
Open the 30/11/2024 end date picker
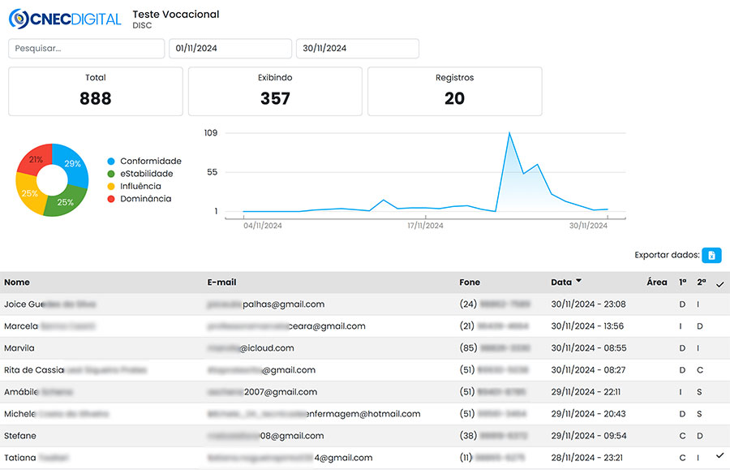[x=356, y=49]
